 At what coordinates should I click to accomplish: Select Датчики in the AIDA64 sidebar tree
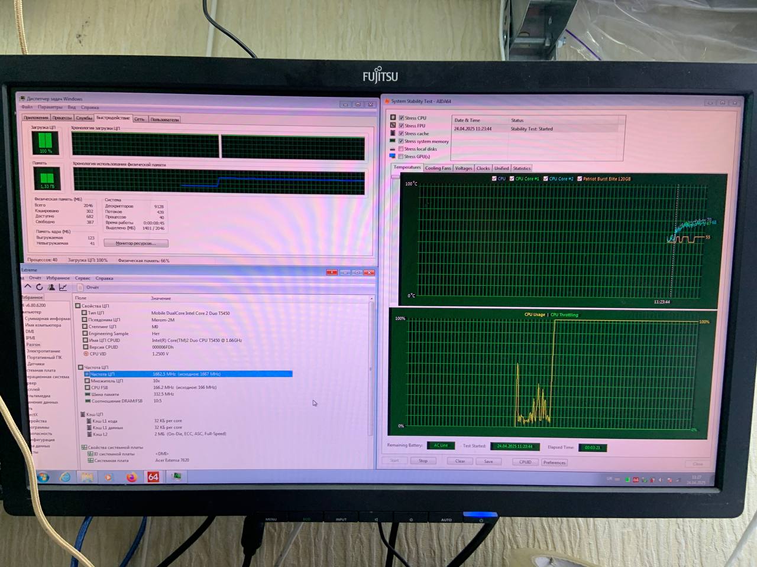click(x=35, y=364)
